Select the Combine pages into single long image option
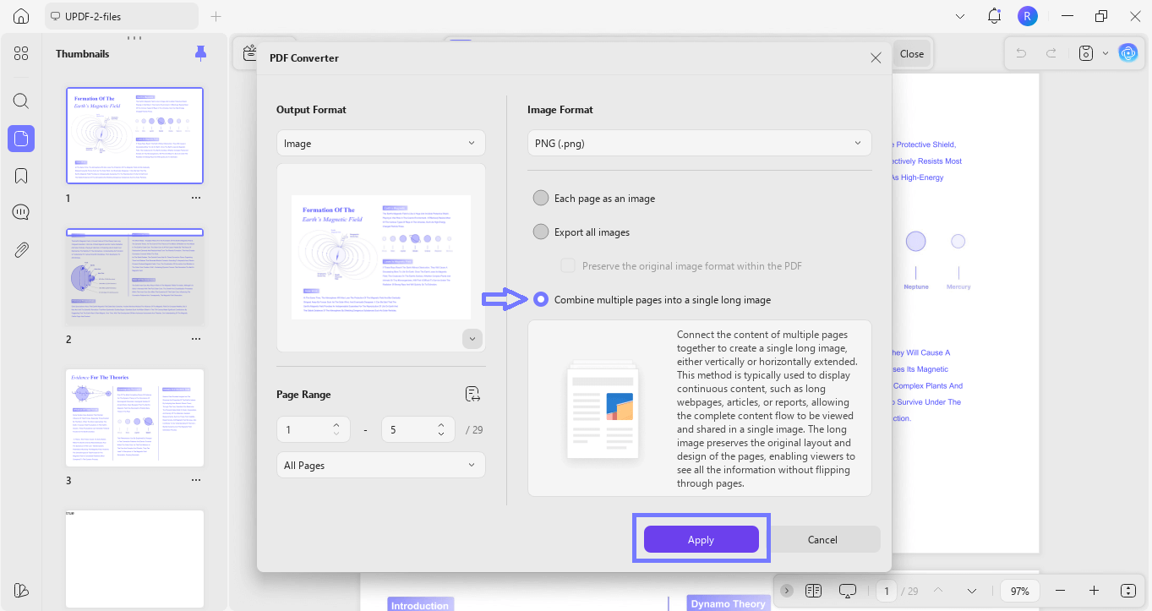This screenshot has width=1152, height=611. coord(541,299)
